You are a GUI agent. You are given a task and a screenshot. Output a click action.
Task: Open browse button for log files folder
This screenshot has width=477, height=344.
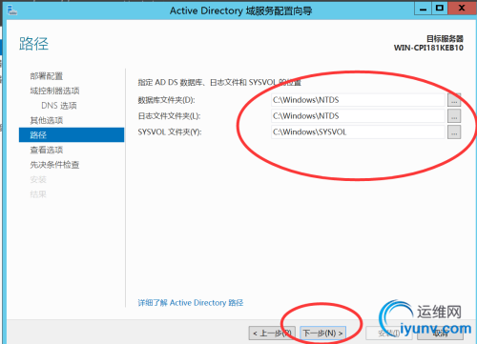pyautogui.click(x=454, y=116)
